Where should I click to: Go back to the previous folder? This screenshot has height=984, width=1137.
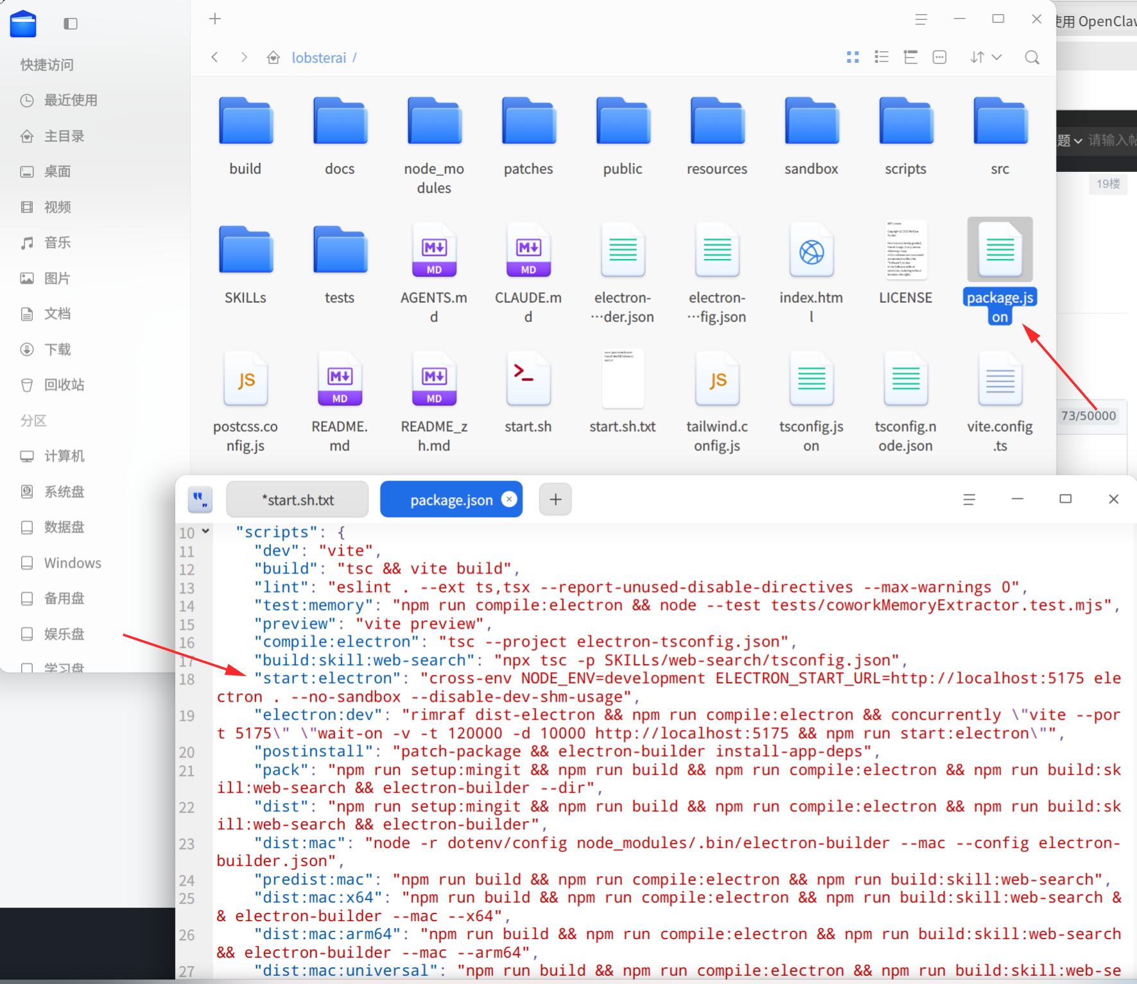pyautogui.click(x=215, y=57)
